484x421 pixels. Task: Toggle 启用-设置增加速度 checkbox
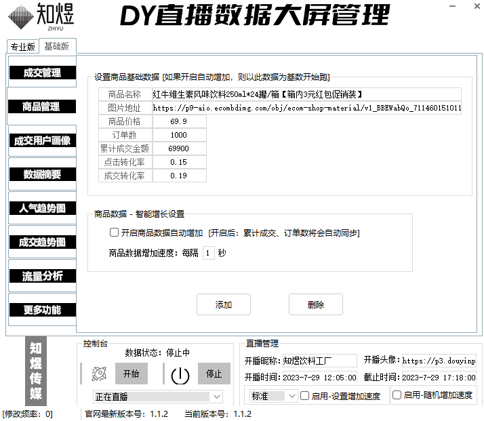point(304,396)
